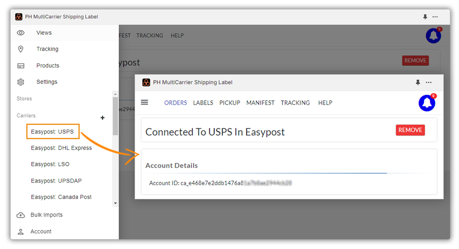Select the Easypost: DHL Express carrier
Image resolution: width=459 pixels, height=249 pixels.
[x=61, y=148]
